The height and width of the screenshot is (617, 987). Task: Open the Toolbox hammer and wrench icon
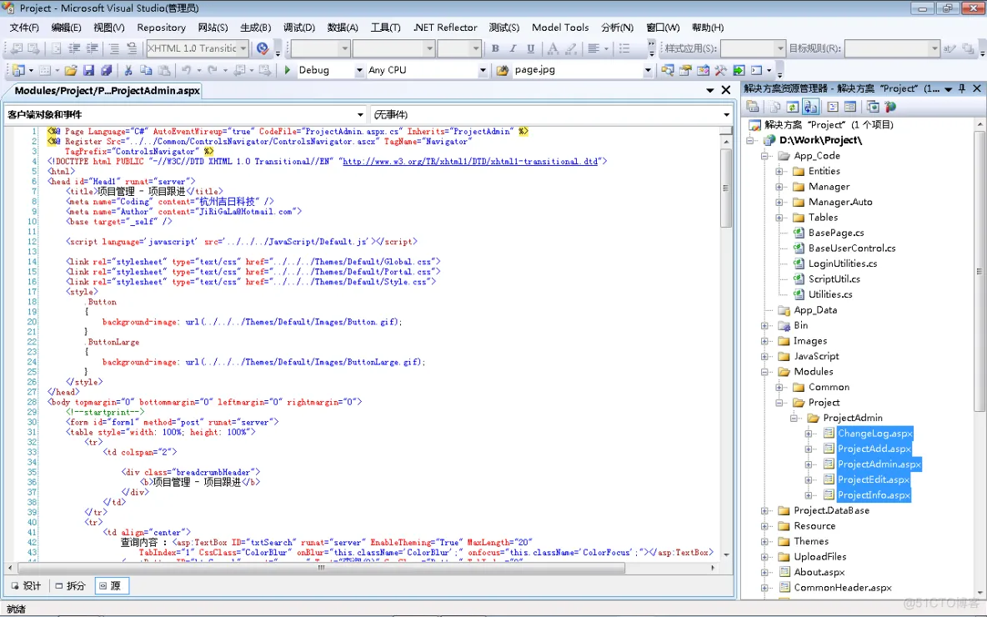[721, 71]
